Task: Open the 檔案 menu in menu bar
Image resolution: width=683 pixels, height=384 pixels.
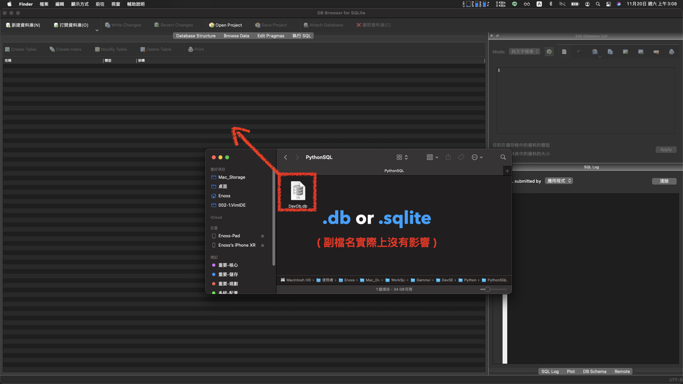Action: (44, 4)
